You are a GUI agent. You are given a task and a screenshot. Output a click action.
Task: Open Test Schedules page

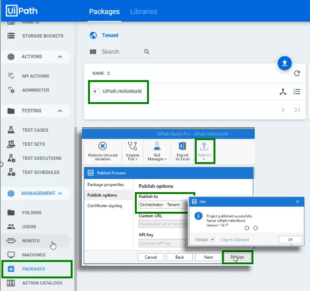point(41,172)
